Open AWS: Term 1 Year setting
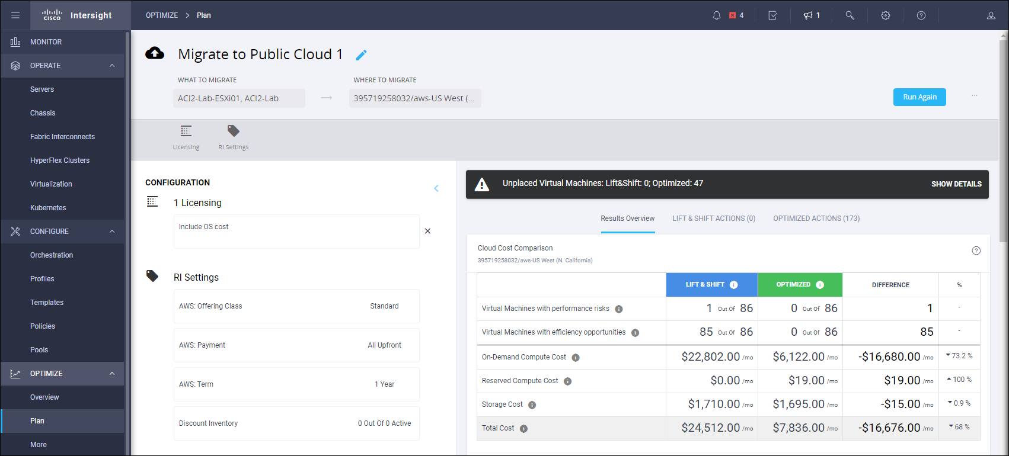 [x=296, y=384]
